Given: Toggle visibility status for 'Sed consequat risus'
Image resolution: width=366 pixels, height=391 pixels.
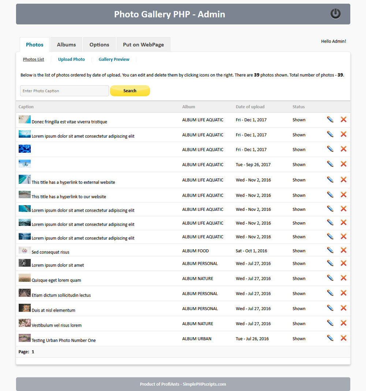Looking at the screenshot, I should (x=299, y=250).
